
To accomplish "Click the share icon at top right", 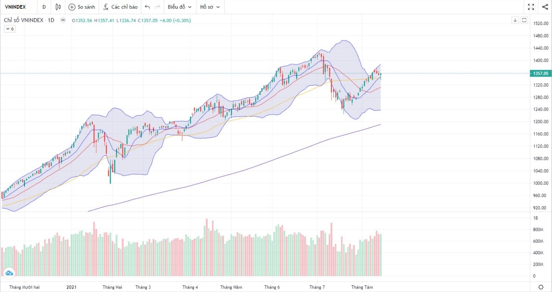I will 545,7.
